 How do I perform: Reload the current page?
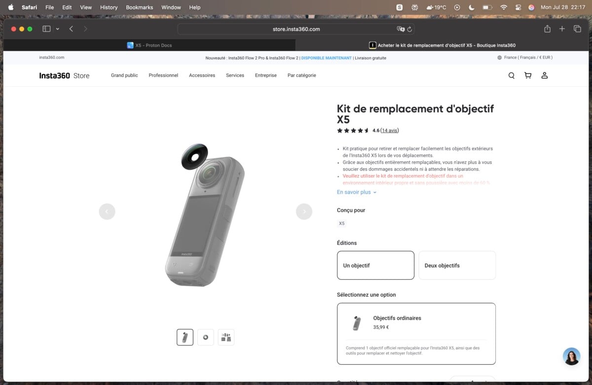[x=410, y=29]
